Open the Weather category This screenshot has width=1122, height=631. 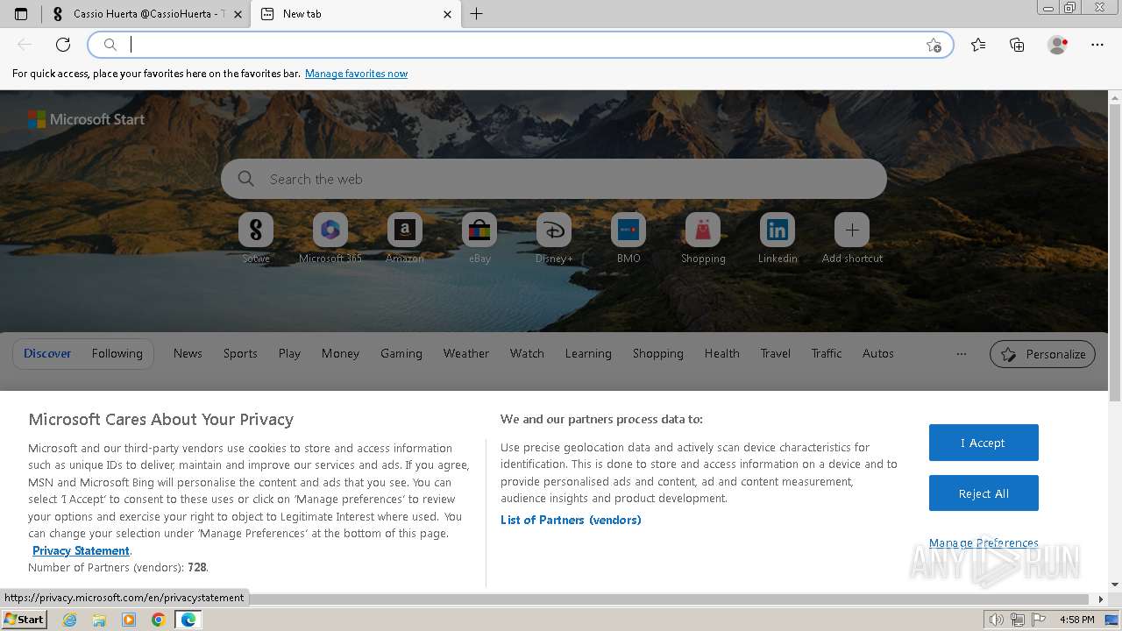pos(465,353)
